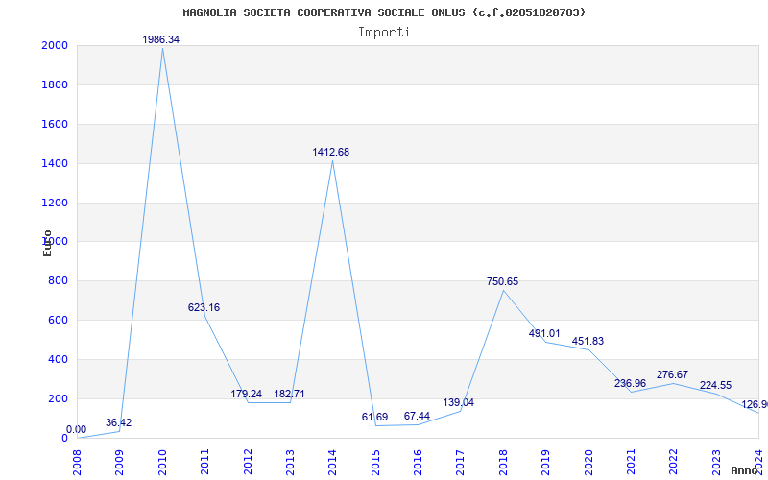Click the Euro y-axis label
The image size is (768, 480).
(x=47, y=244)
